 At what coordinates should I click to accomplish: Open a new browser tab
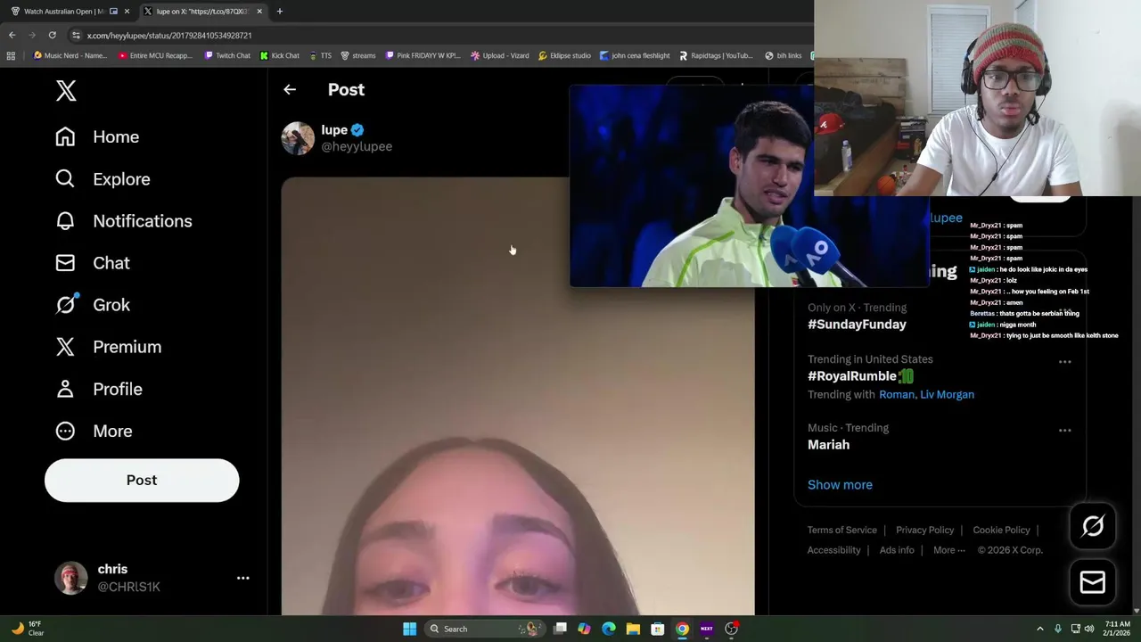[x=279, y=12]
